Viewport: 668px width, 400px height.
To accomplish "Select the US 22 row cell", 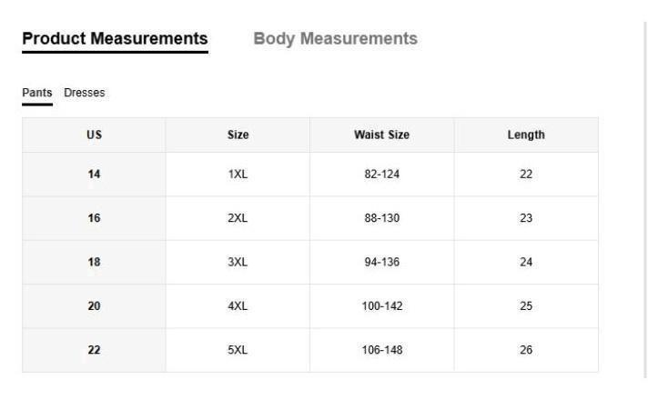I will [94, 350].
